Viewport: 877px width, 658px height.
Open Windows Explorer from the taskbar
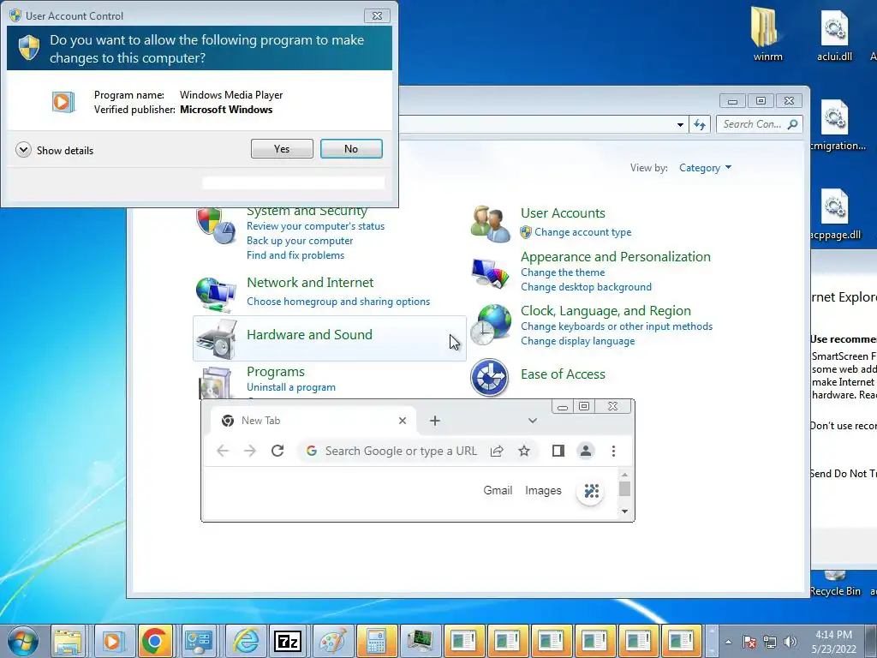tap(68, 641)
